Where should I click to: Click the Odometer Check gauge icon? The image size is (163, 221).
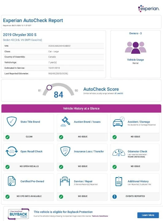pyautogui.click(x=118, y=153)
